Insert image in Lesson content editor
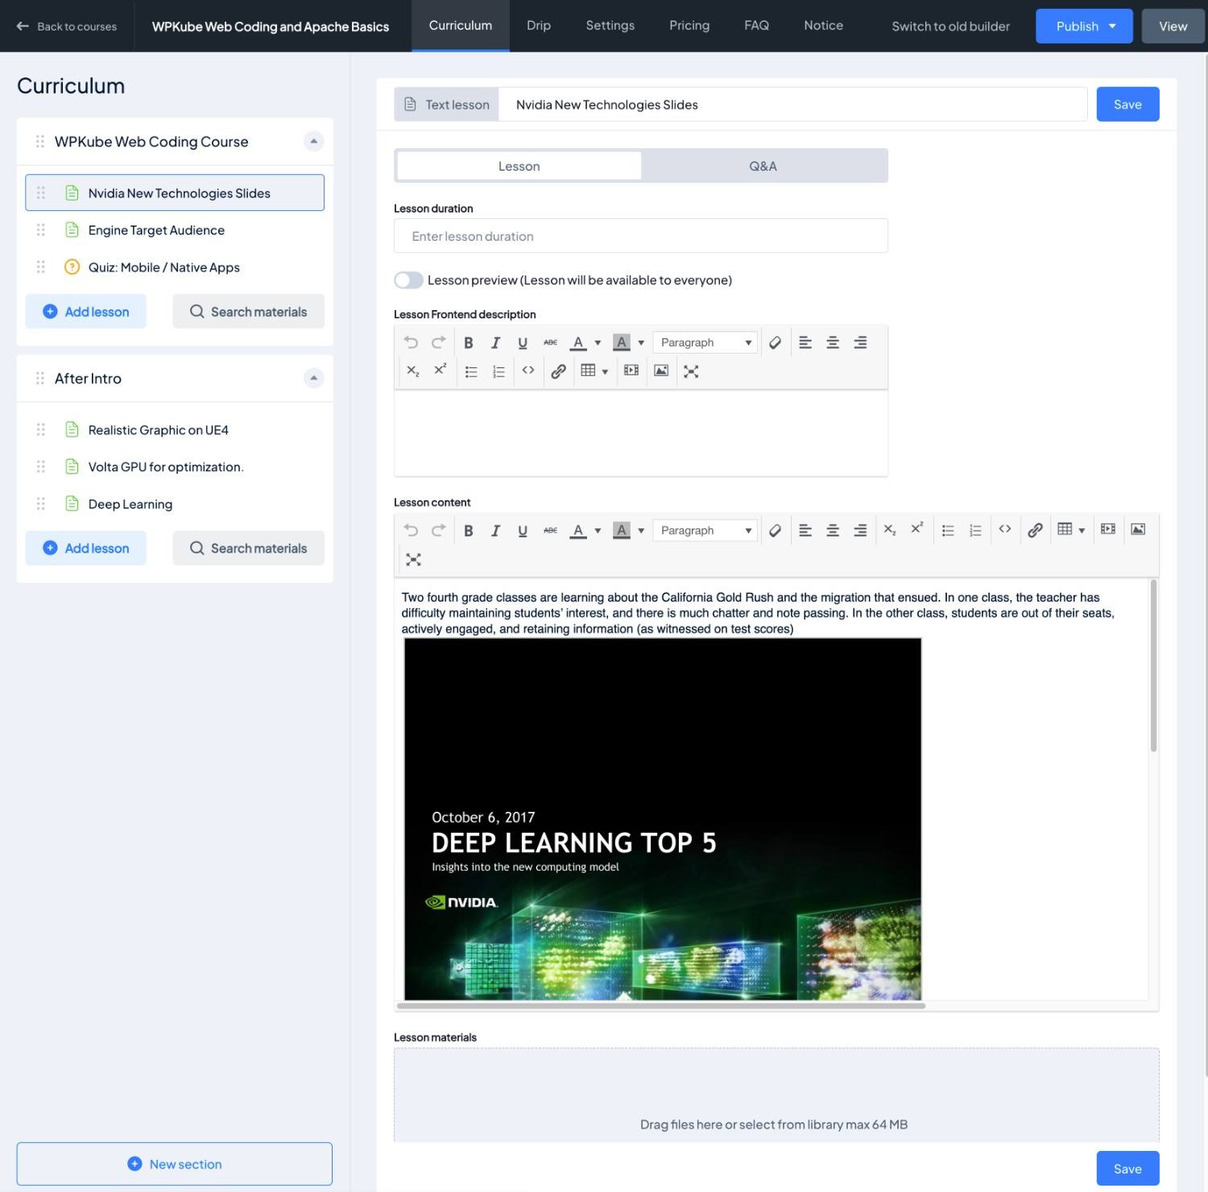This screenshot has width=1208, height=1192. pos(1138,529)
